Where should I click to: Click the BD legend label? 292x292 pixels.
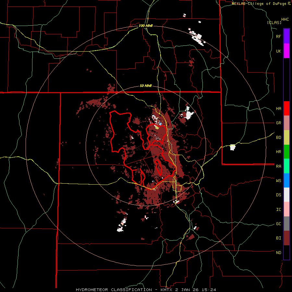tap(278, 138)
